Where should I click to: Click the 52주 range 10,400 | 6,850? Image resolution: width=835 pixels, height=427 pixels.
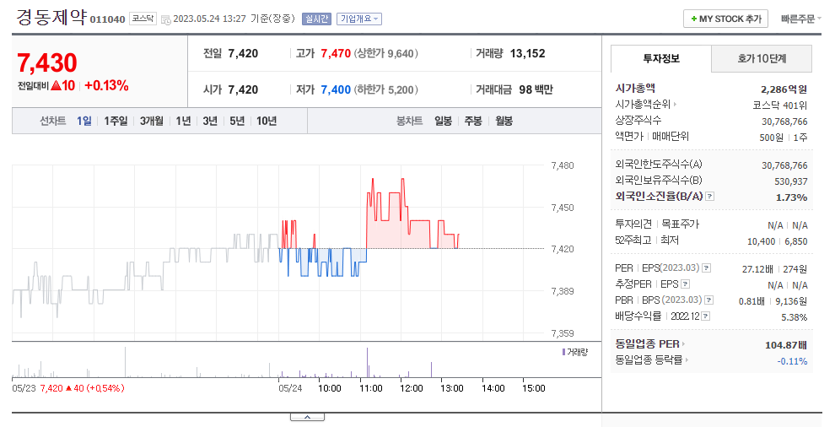[x=778, y=241]
